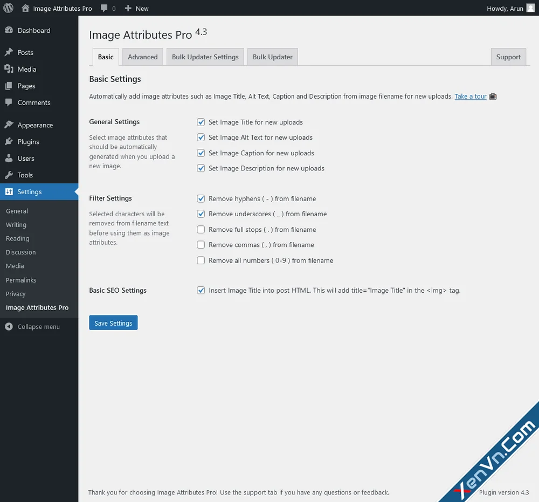Open Posts menu label

pyautogui.click(x=25, y=52)
